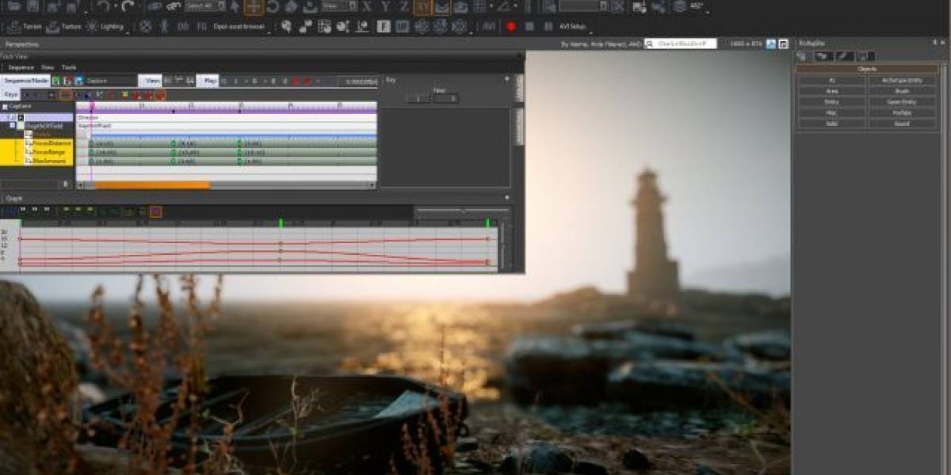This screenshot has height=475, width=951.
Task: Click the red record button in Play toolbar
Action: [x=295, y=81]
